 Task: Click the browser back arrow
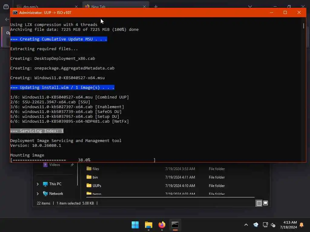pos(7,19)
